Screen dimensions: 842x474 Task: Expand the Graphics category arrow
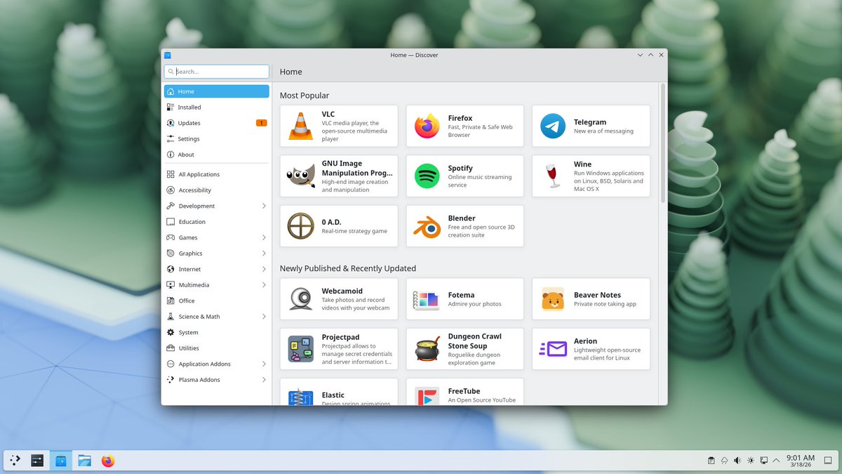click(x=264, y=254)
